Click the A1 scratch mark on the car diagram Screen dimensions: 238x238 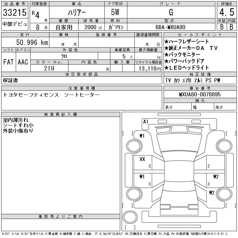coord(145,122)
